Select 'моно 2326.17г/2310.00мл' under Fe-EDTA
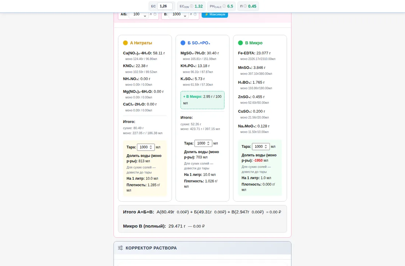This screenshot has width=405, height=266. tap(258, 59)
